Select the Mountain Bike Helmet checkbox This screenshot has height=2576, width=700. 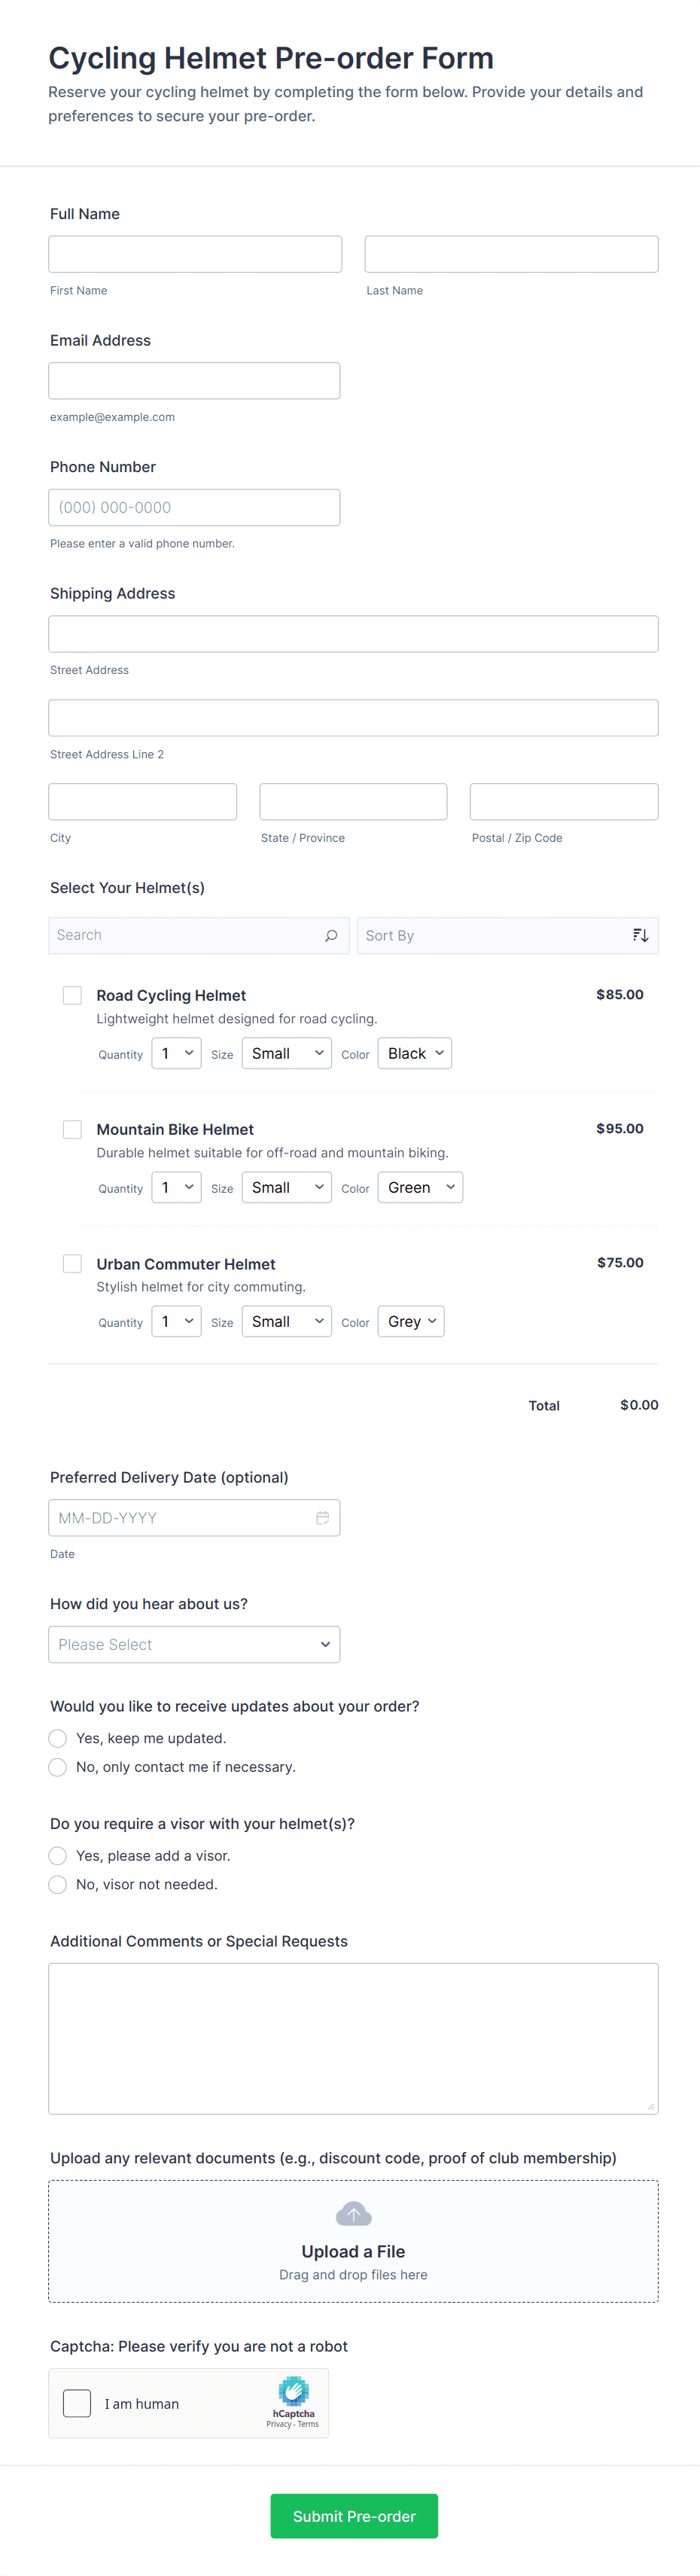coord(72,1129)
